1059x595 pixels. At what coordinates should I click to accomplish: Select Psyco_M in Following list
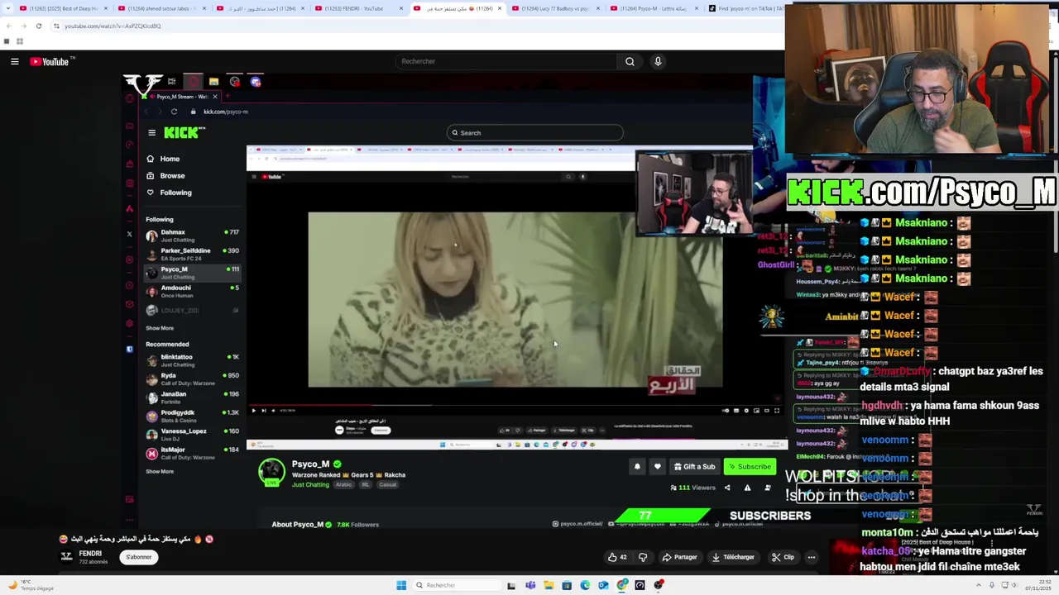coord(192,273)
